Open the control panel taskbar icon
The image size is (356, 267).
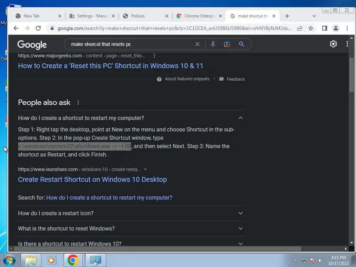[x=95, y=260]
